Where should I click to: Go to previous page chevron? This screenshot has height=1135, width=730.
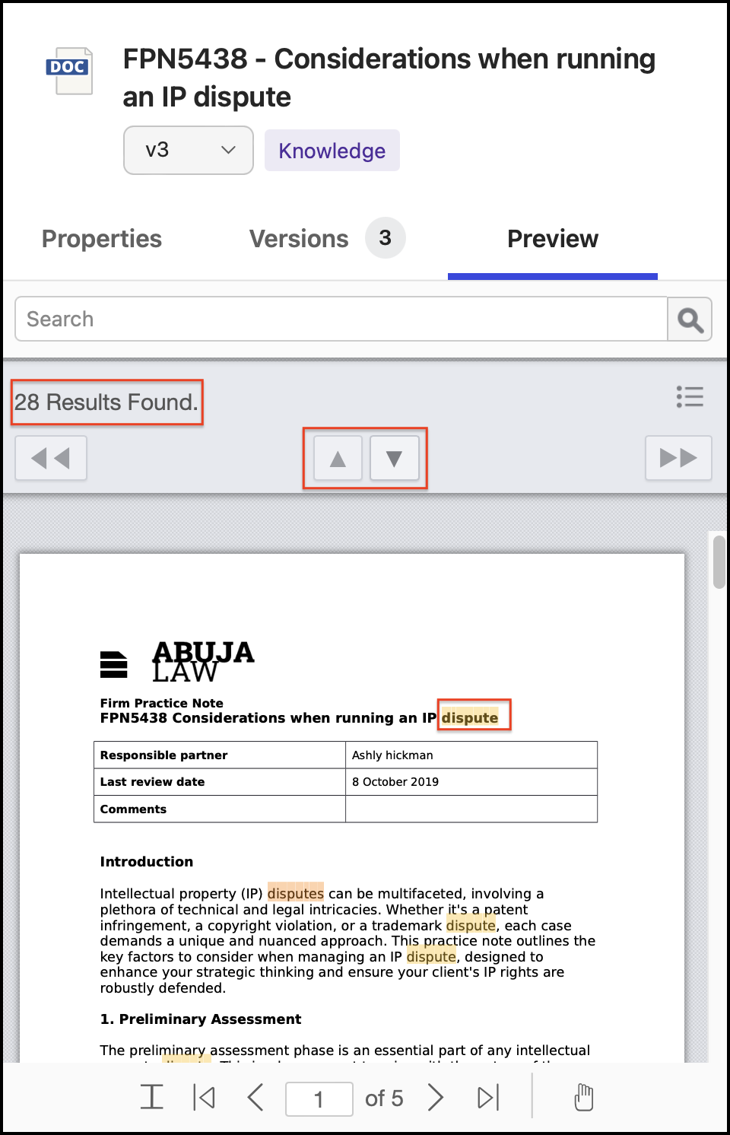click(255, 1098)
